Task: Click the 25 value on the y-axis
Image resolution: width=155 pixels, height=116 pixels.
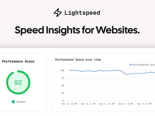Action: 63,93
